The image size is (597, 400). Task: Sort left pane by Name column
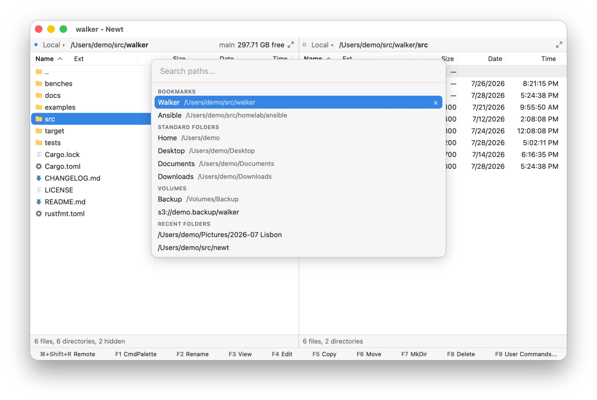pyautogui.click(x=49, y=59)
